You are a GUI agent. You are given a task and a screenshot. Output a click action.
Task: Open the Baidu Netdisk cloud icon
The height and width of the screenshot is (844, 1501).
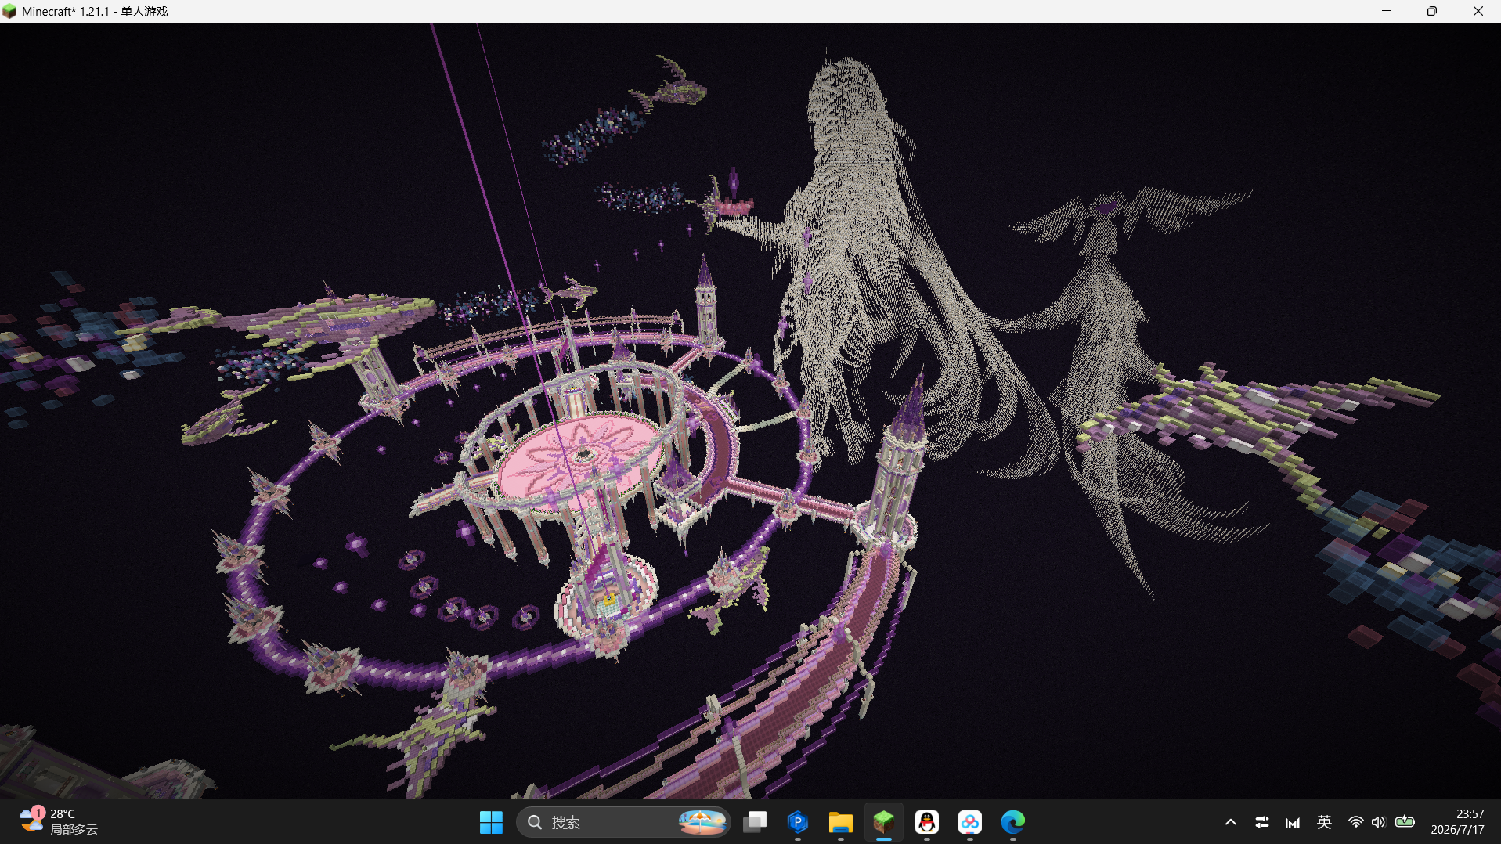(970, 822)
